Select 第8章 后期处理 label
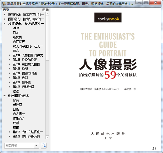 pos(23,87)
